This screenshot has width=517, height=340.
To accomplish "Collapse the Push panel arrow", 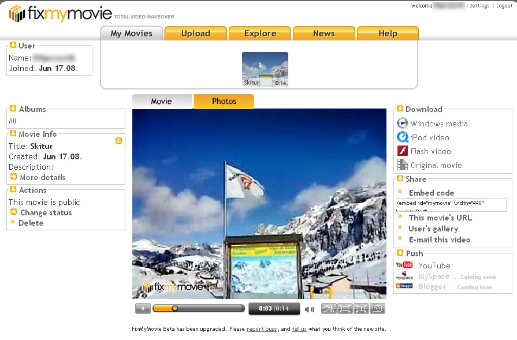I will (400, 253).
